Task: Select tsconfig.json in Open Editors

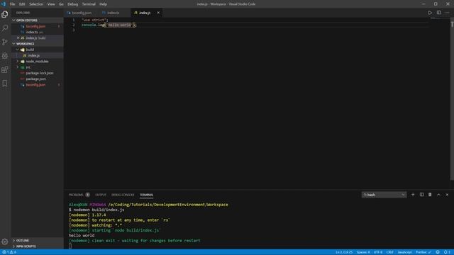Action: pyautogui.click(x=35, y=26)
